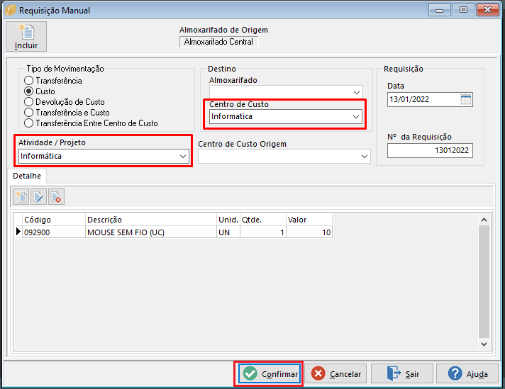Click the Descrição column header

(151, 220)
